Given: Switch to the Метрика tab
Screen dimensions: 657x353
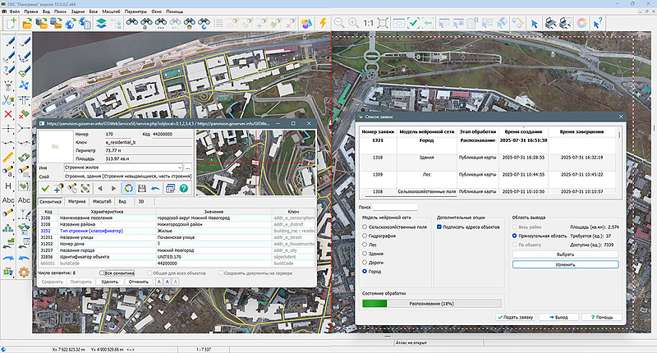Looking at the screenshot, I should pyautogui.click(x=78, y=200).
